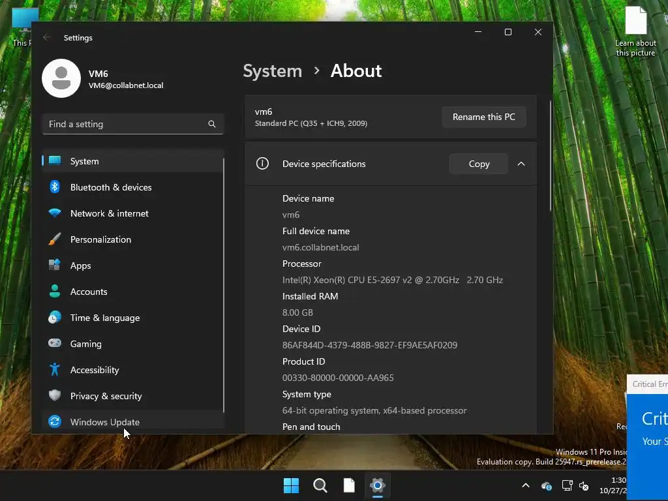Select the Accessibility figure icon
The height and width of the screenshot is (501, 668).
(55, 369)
